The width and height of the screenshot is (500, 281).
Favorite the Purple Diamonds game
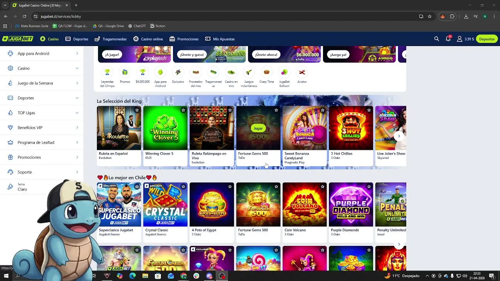pos(369,187)
